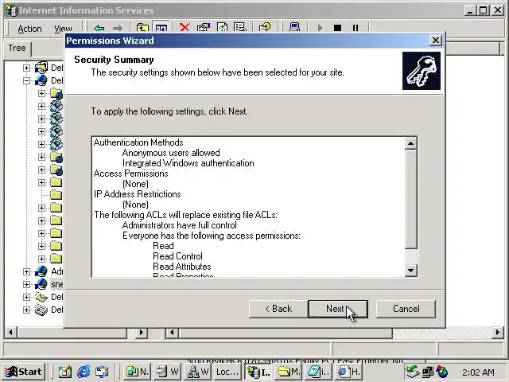Select the highlighted sne site in tree

click(x=57, y=285)
